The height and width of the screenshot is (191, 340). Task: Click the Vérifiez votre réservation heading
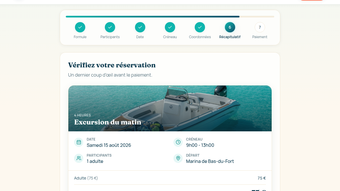[112, 65]
